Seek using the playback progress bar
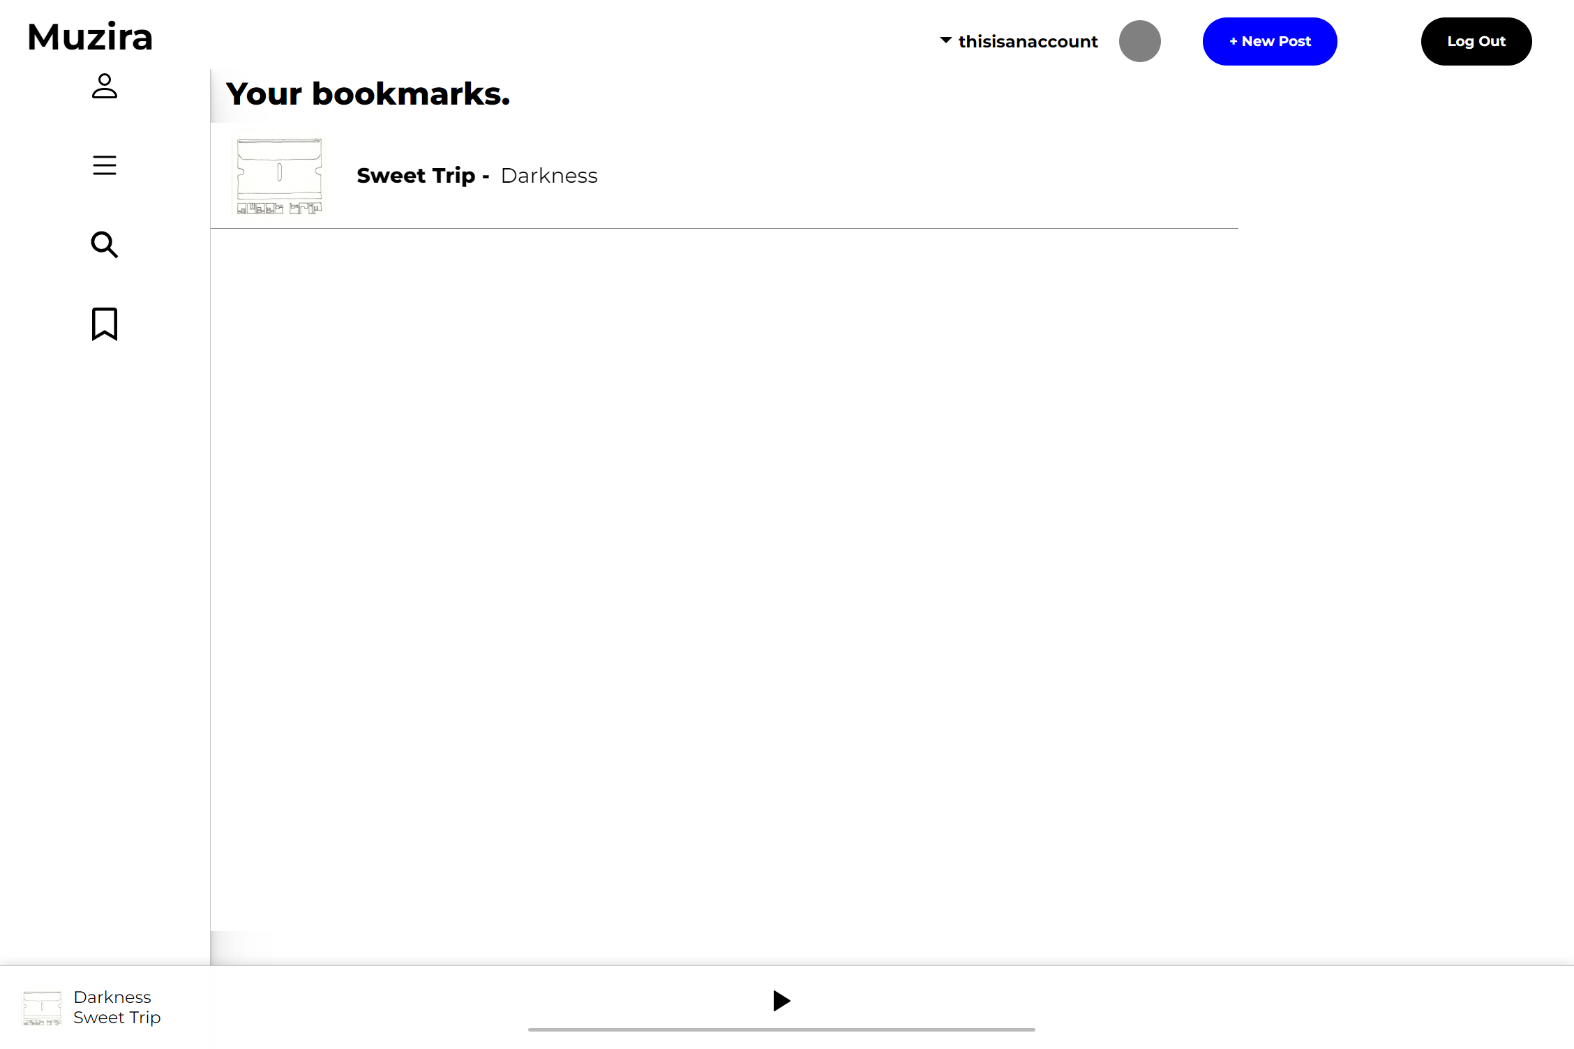 pyautogui.click(x=781, y=1029)
